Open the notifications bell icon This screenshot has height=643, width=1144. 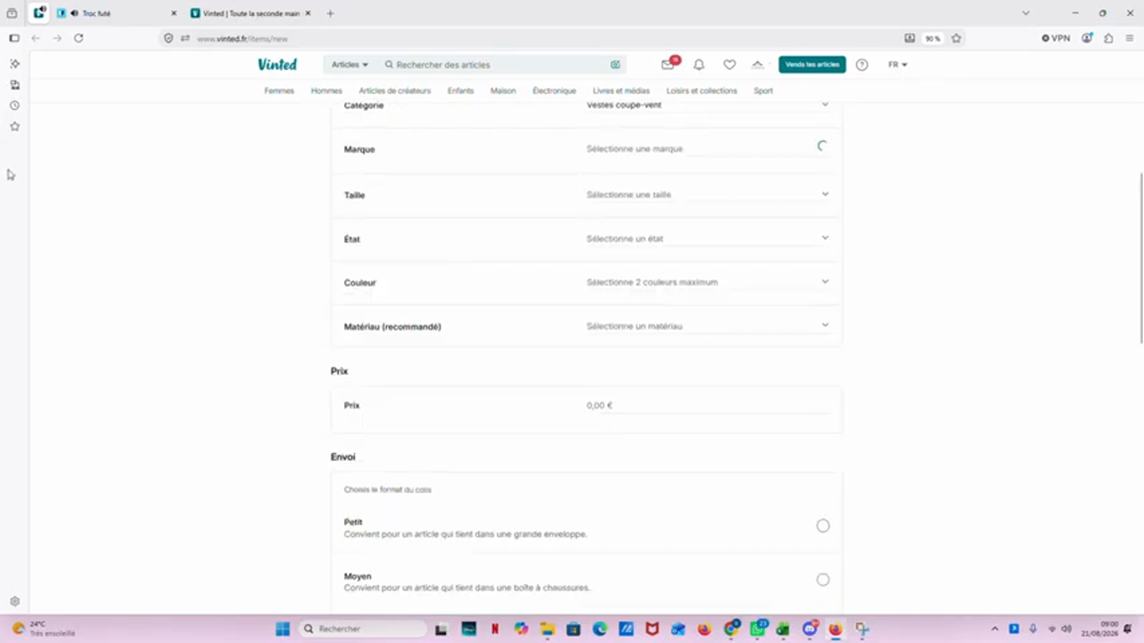point(699,64)
